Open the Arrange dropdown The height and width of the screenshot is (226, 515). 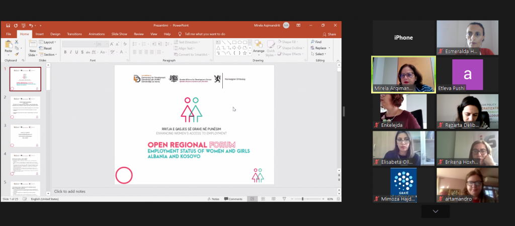point(259,48)
